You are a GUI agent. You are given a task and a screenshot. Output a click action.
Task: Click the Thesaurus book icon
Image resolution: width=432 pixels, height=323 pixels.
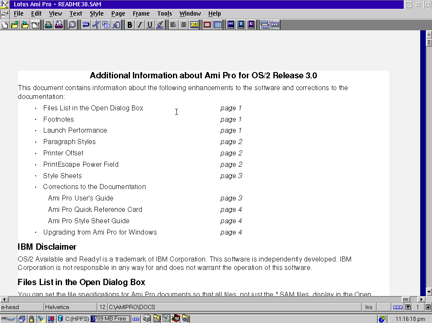241,25
